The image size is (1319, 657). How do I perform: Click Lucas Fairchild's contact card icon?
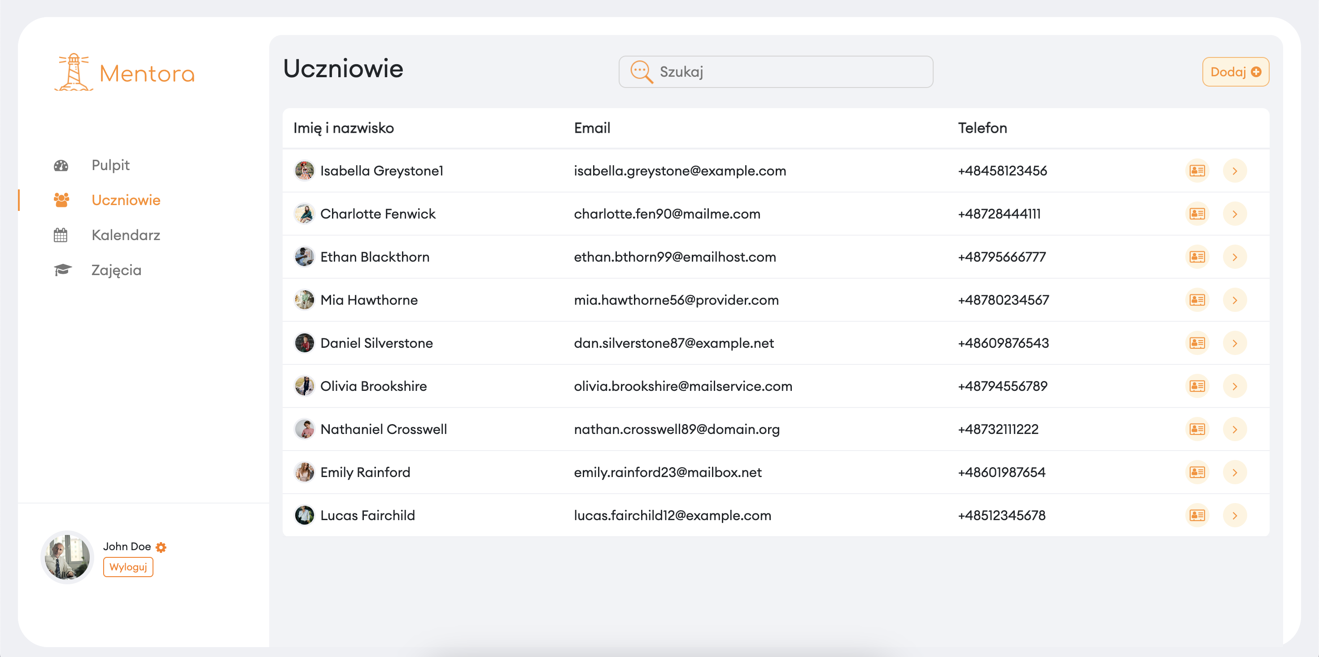[x=1197, y=515]
